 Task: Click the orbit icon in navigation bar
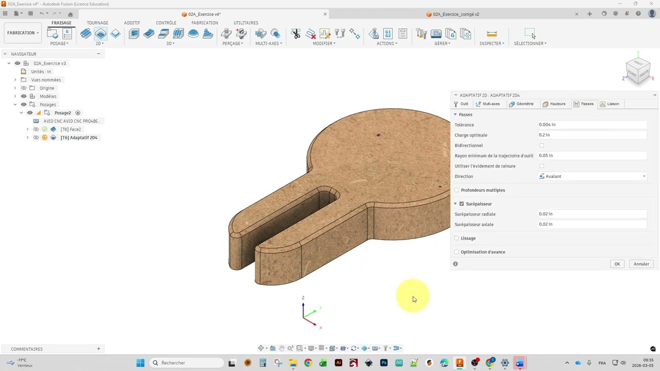pos(261,348)
